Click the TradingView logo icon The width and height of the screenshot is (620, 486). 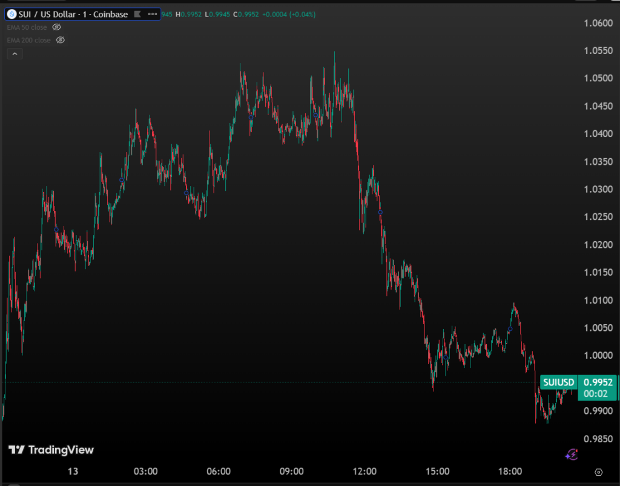coord(16,450)
